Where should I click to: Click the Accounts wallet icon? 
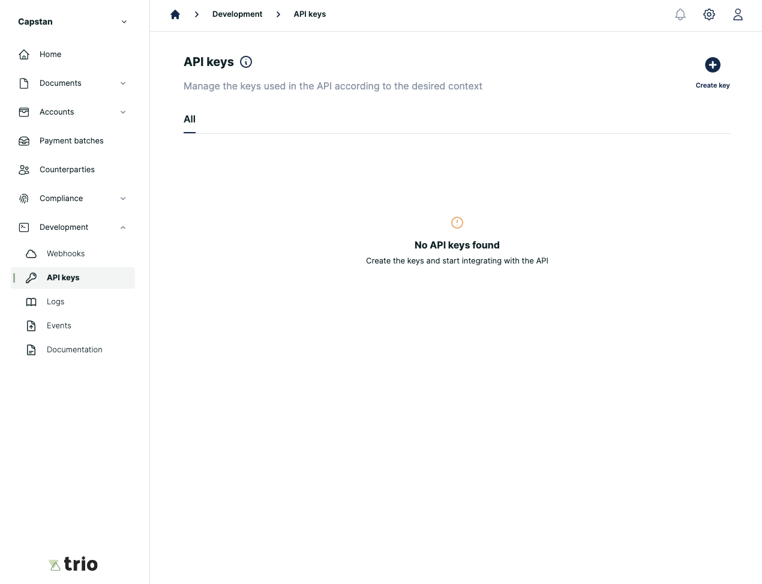[24, 112]
